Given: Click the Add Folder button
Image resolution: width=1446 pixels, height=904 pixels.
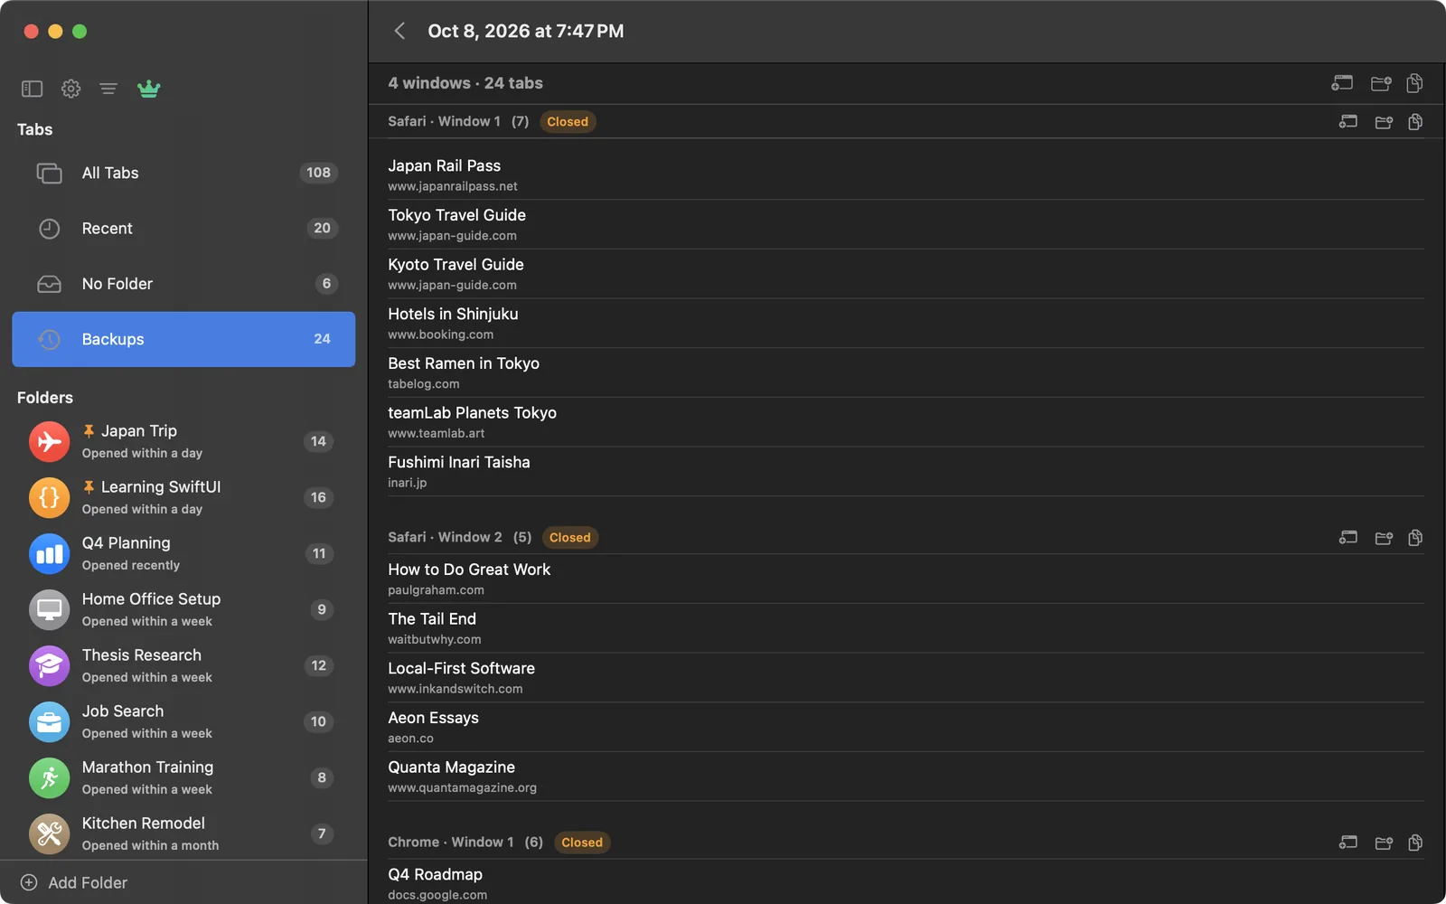Looking at the screenshot, I should [x=74, y=882].
